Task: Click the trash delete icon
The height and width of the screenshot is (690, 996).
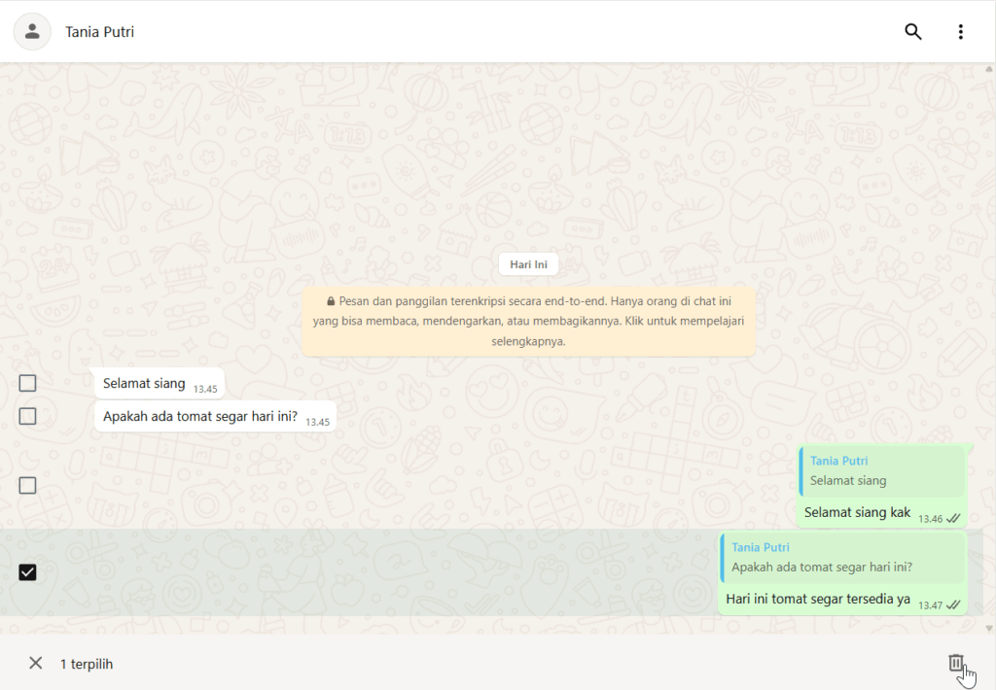Action: pyautogui.click(x=956, y=663)
